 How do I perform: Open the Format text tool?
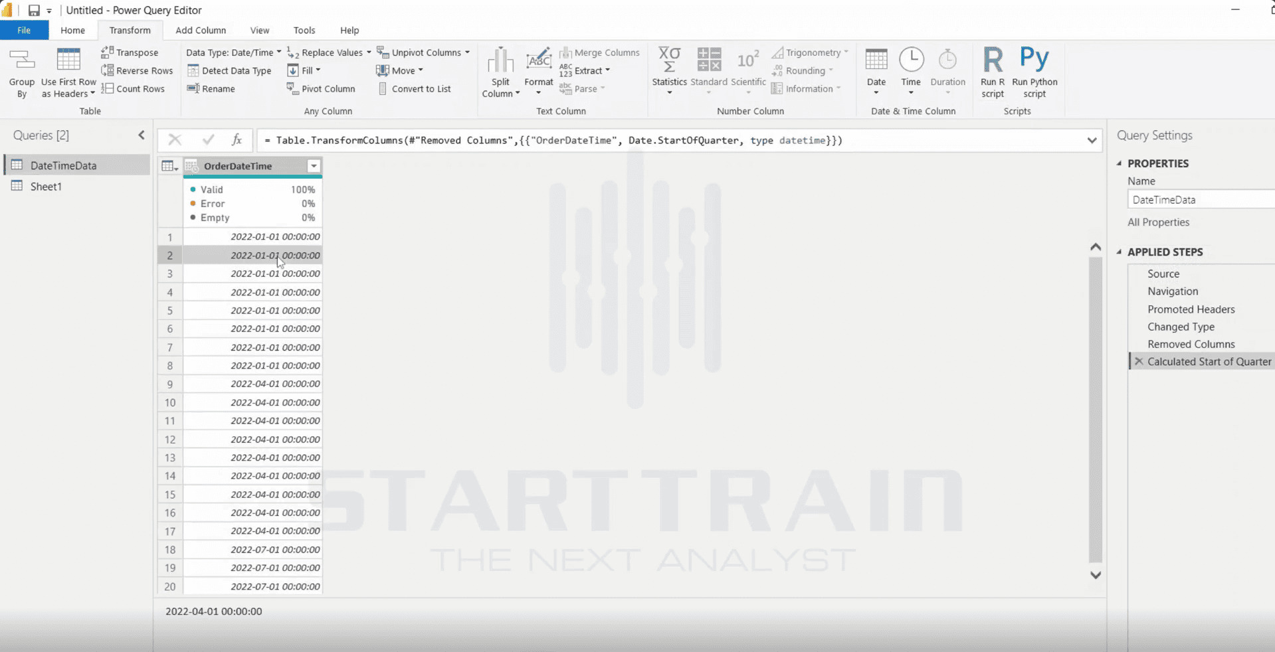tap(538, 72)
